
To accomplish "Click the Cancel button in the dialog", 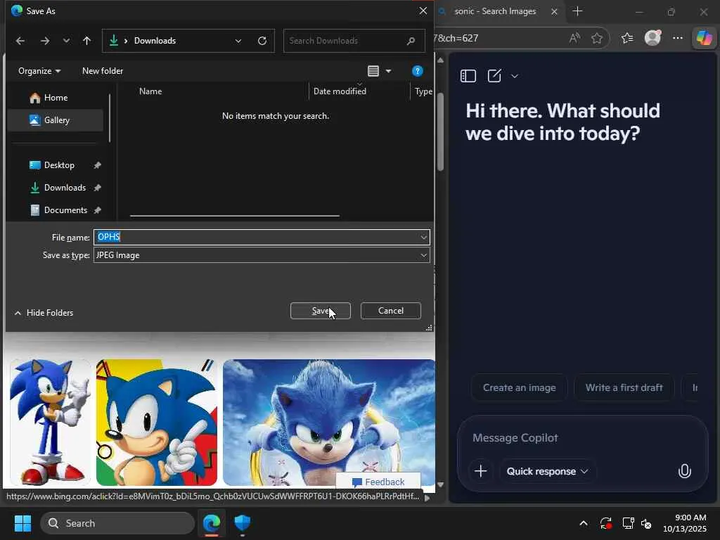I will 390,311.
